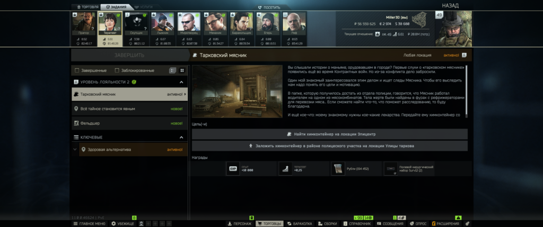Click the player level 49 badge
The image size is (543, 227).
[x=440, y=14]
